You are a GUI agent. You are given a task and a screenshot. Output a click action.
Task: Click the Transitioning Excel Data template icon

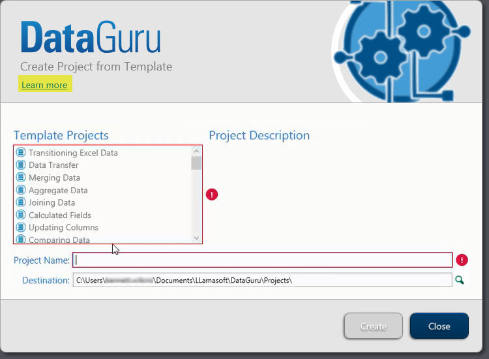21,152
